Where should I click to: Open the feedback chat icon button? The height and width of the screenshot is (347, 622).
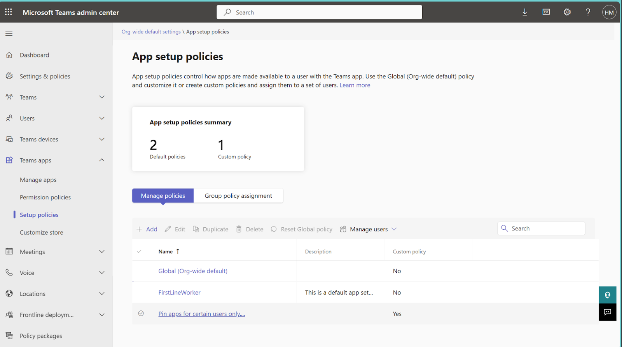[x=608, y=312]
